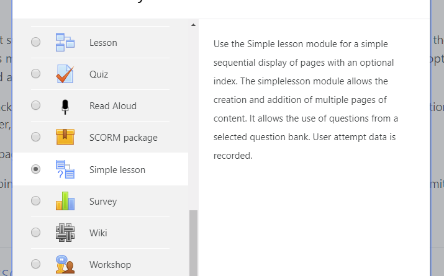Click the Lesson module icon
Viewport: 444px width, 276px height.
coord(65,42)
